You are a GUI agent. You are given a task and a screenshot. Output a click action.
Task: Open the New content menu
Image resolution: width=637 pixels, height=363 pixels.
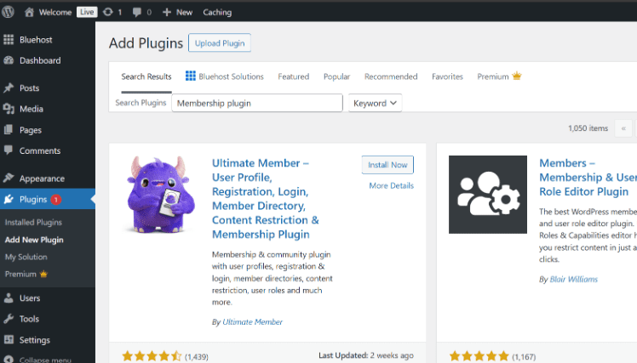pyautogui.click(x=177, y=12)
